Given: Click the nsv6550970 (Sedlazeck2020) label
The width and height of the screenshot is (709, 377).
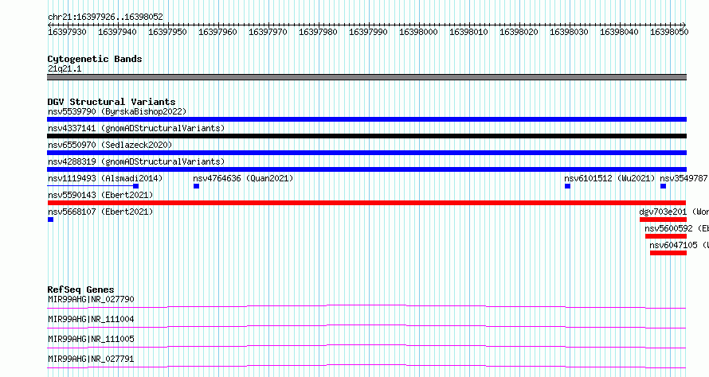Looking at the screenshot, I should 110,145.
